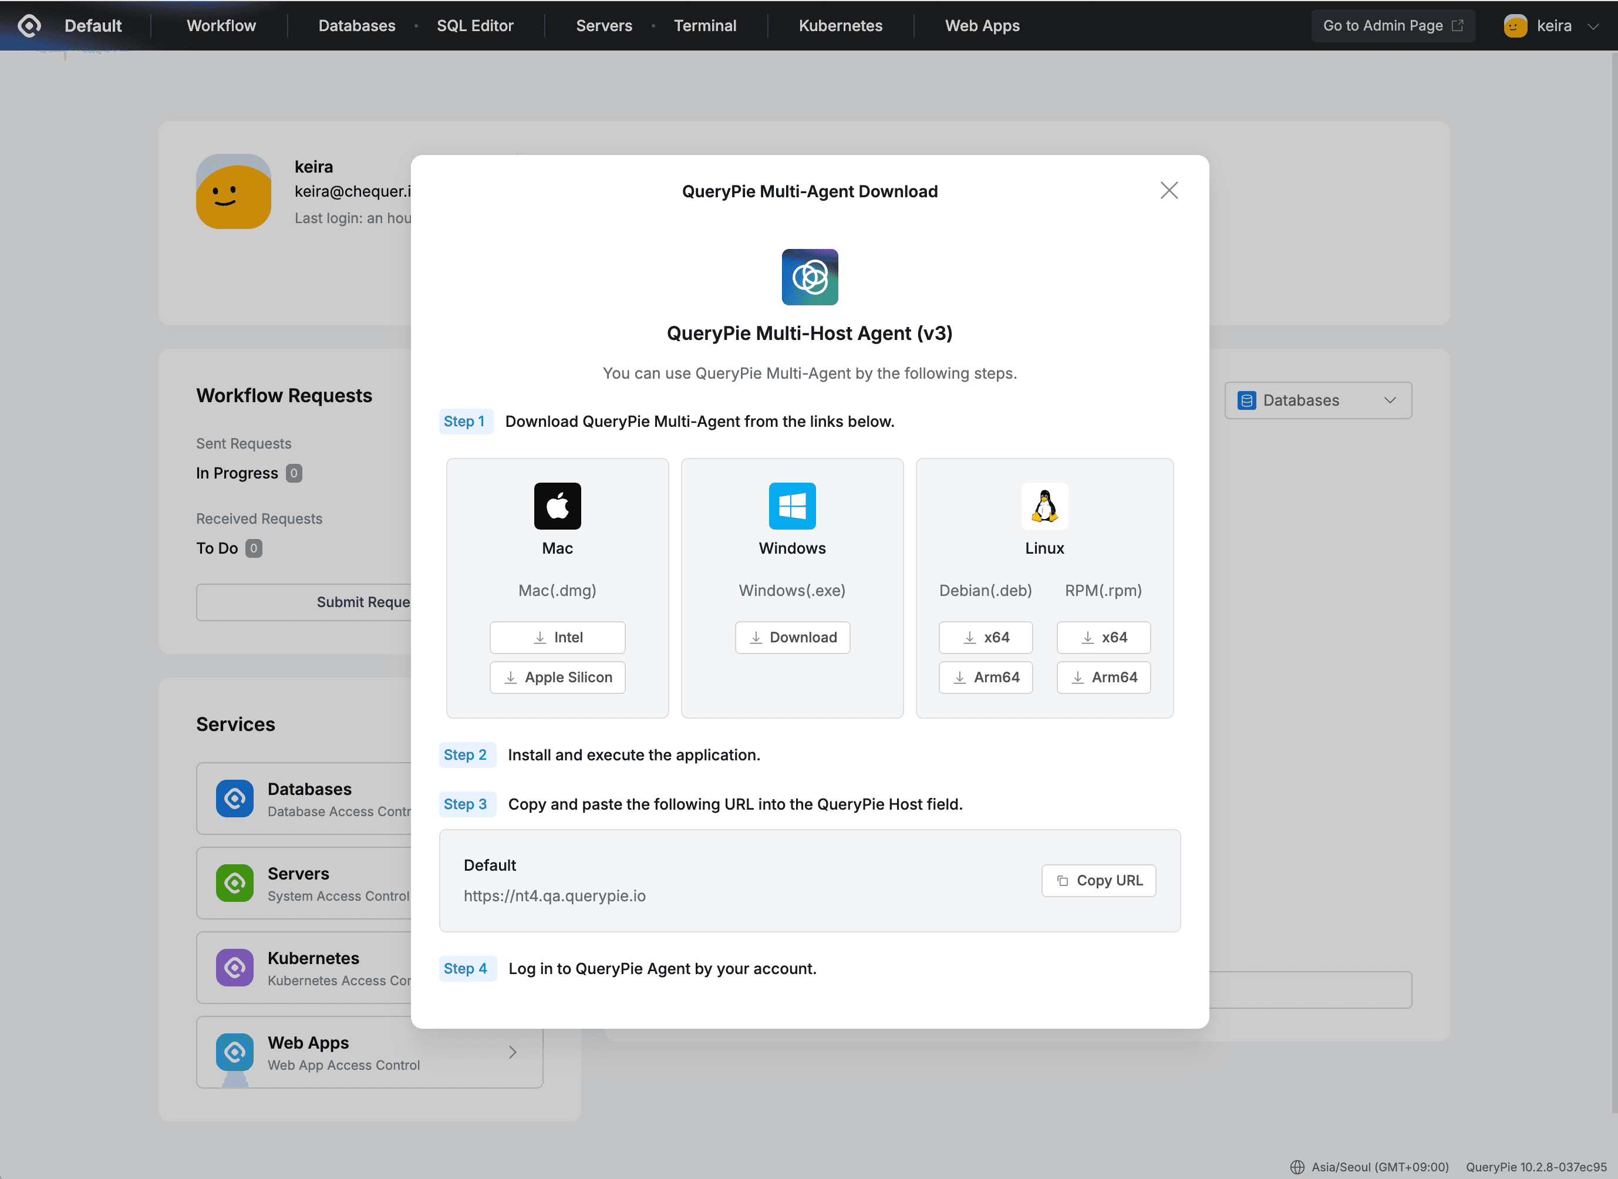The image size is (1618, 1179).
Task: Click the Linux penguin icon
Action: (1044, 506)
